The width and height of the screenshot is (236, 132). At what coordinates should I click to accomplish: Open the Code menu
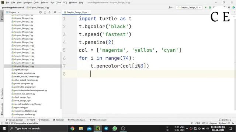[x=36, y=3]
